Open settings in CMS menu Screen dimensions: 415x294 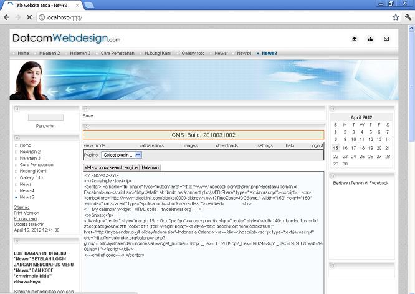pyautogui.click(x=265, y=145)
